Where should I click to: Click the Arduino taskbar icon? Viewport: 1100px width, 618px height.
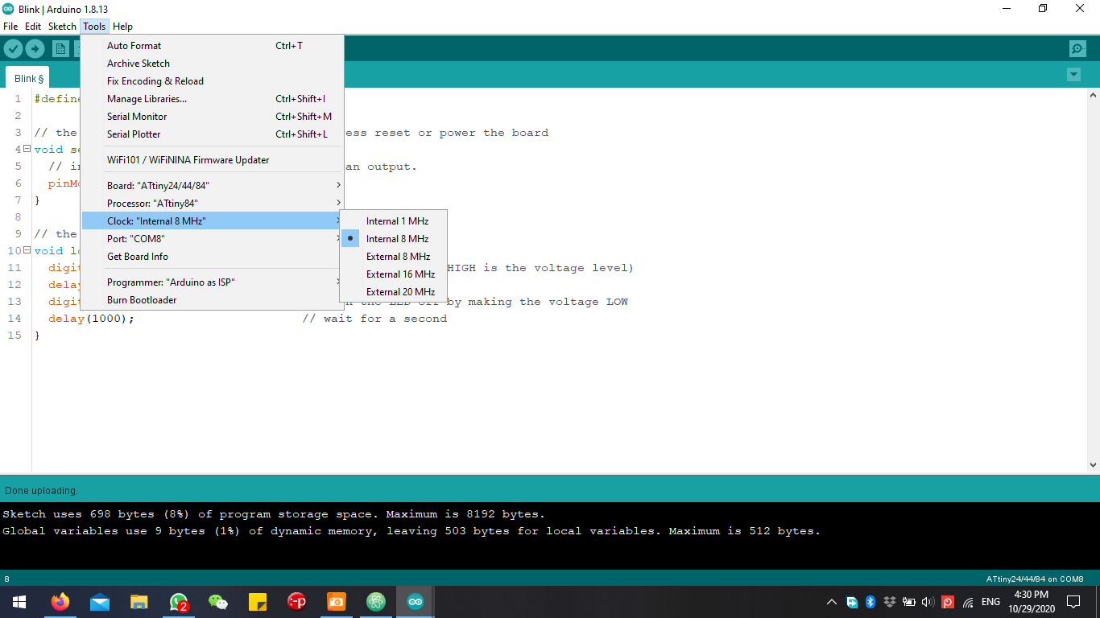pos(416,602)
